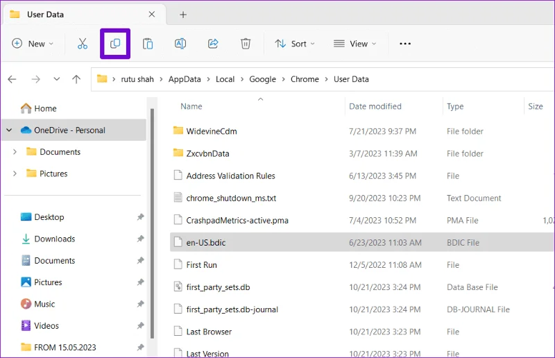Viewport: 555px width, 358px height.
Task: Collapse the OneDrive - Personal tree node
Action: [x=9, y=130]
